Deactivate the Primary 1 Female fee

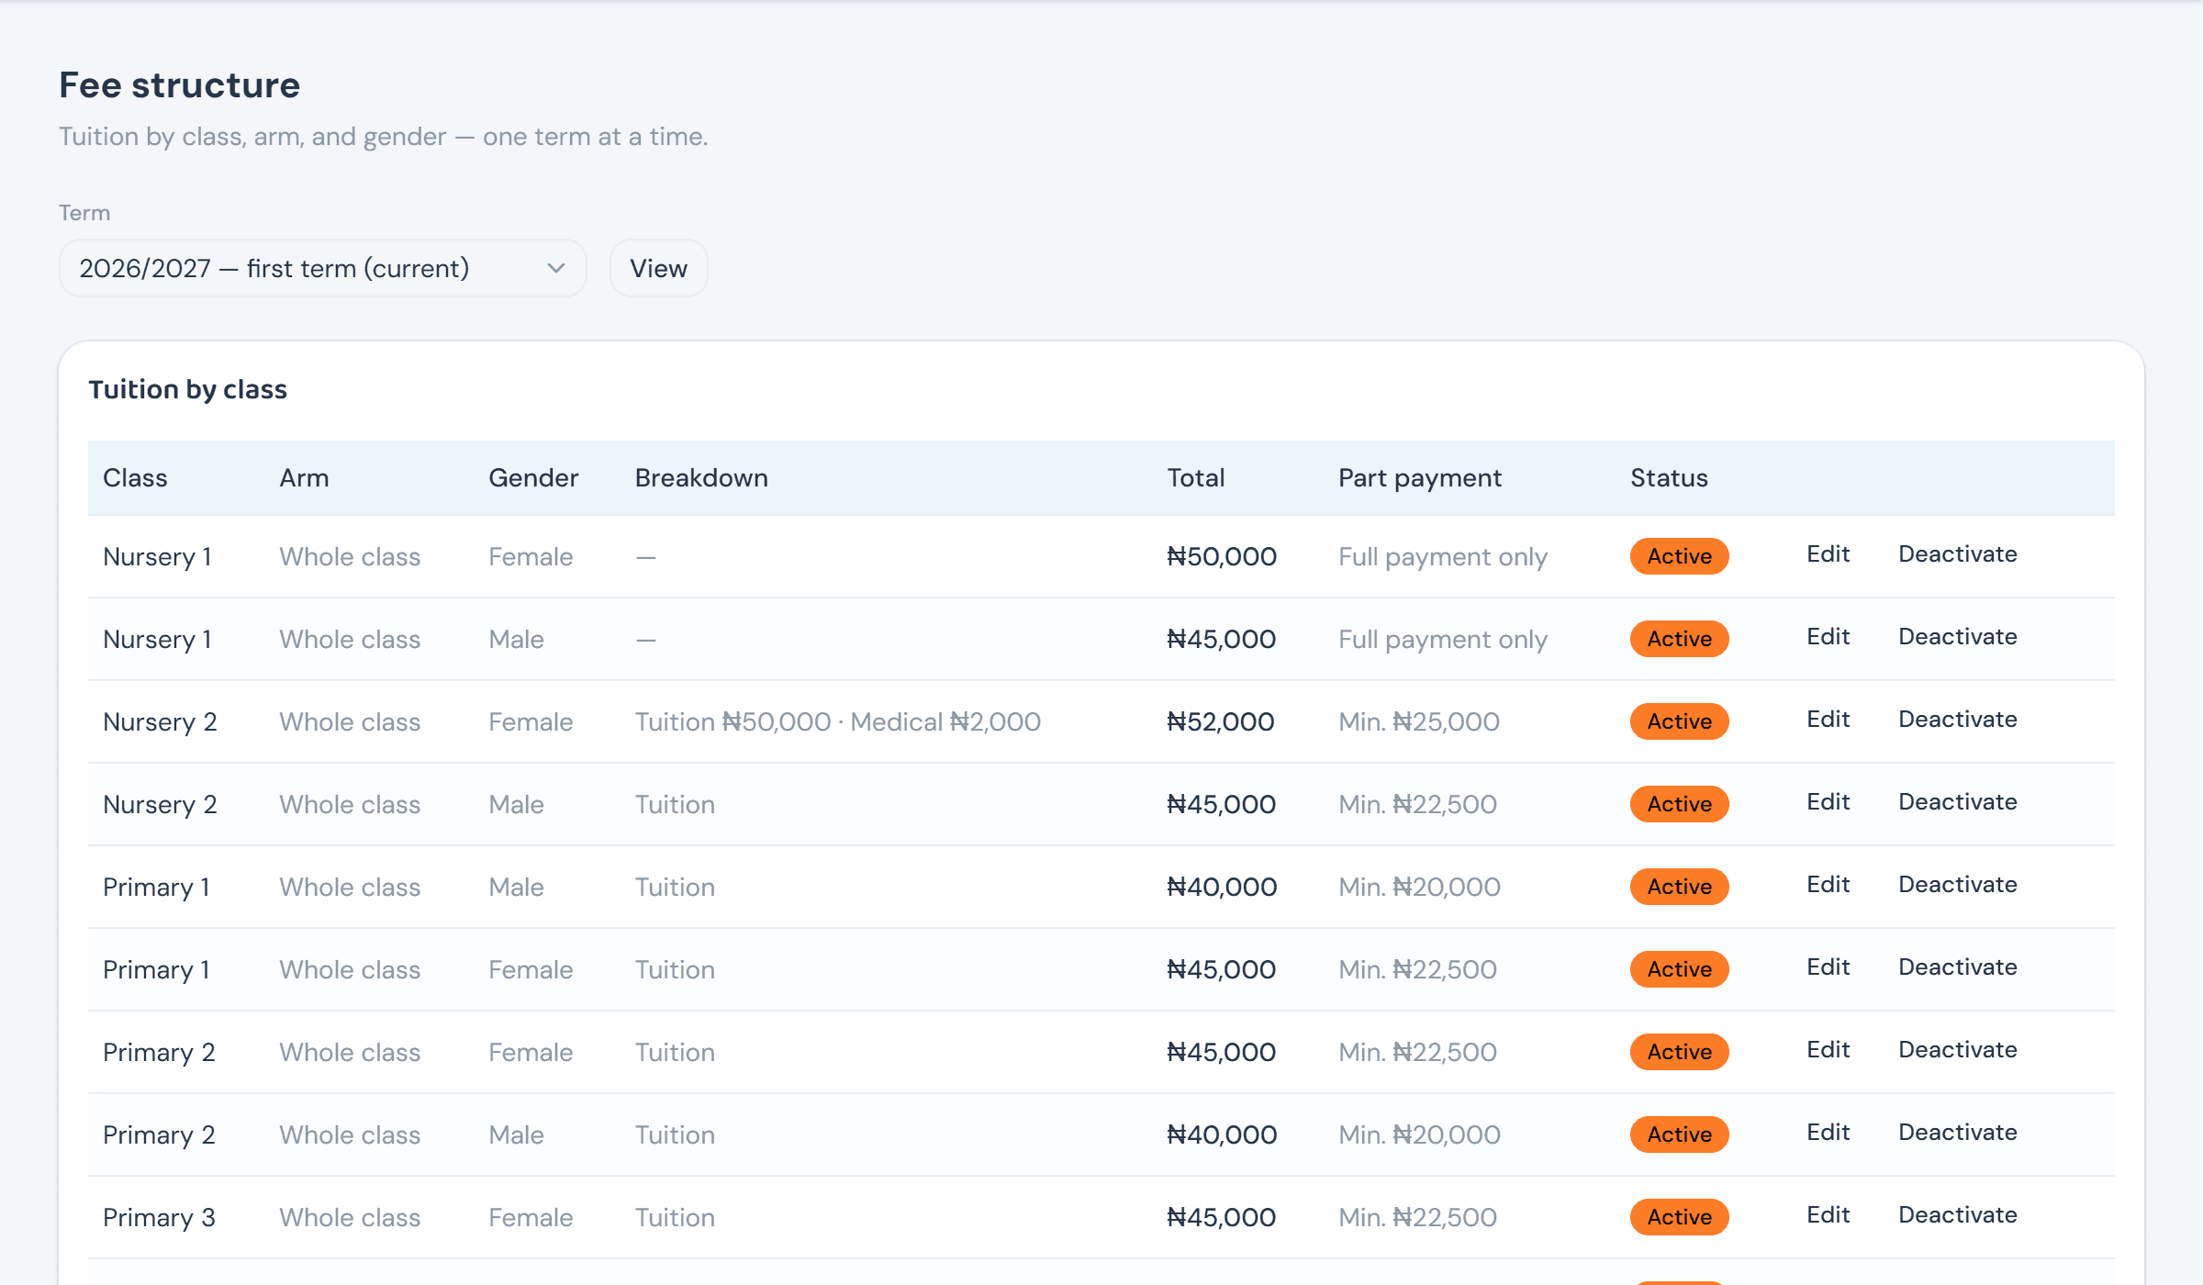[1957, 967]
